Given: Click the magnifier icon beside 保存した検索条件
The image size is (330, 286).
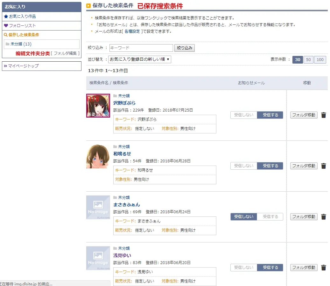Looking at the screenshot, I should click(x=6, y=35).
